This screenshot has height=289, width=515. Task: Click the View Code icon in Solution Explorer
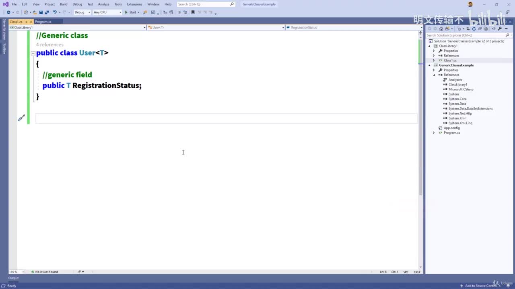point(494,28)
